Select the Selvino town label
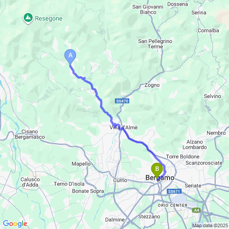 212,96
